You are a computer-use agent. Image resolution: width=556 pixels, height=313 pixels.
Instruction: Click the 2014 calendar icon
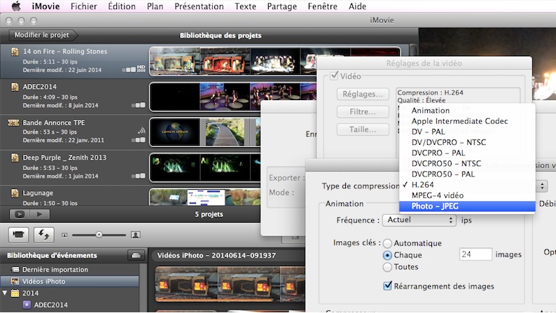[x=15, y=293]
